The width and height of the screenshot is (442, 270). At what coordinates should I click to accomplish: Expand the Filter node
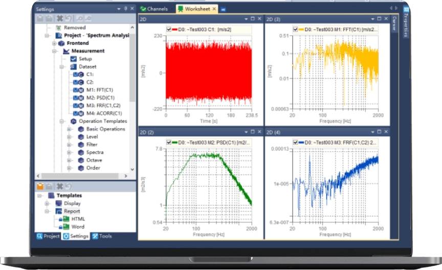coord(69,144)
